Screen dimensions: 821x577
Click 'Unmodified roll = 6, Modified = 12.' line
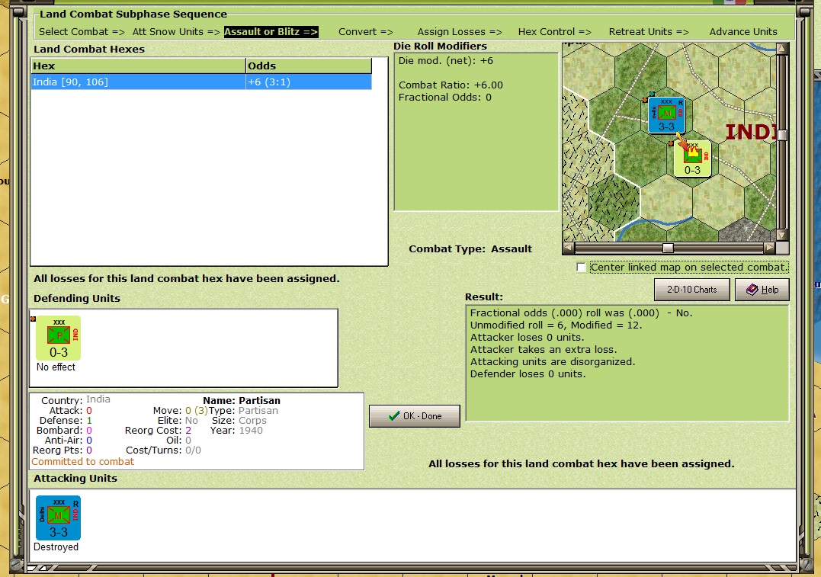coord(556,325)
